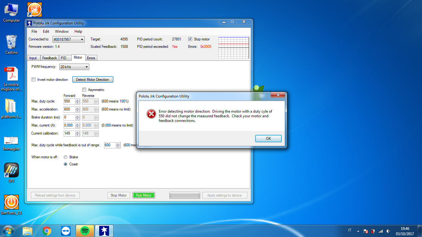This screenshot has width=422, height=237.
Task: Decrease the Forward Current calibration spinner
Action: pyautogui.click(x=78, y=135)
